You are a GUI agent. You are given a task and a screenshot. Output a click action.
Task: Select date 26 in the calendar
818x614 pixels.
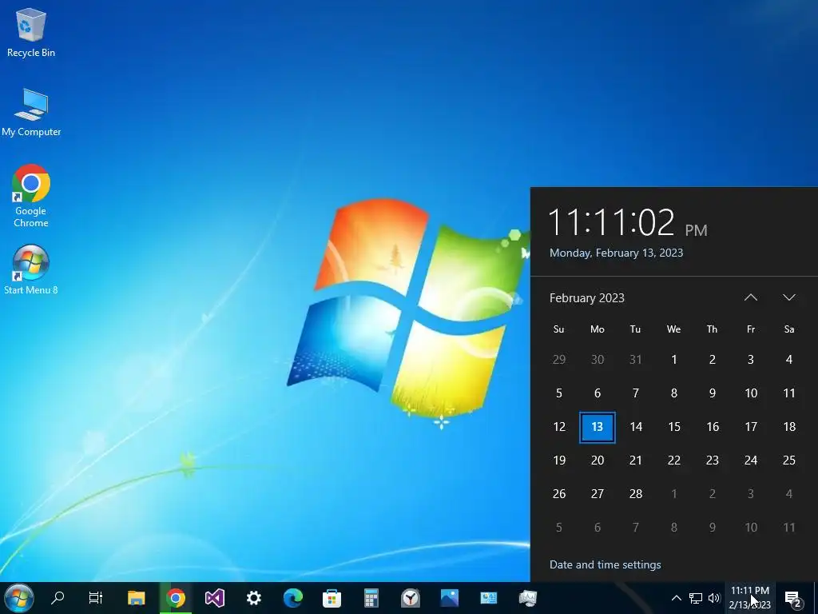pyautogui.click(x=559, y=493)
